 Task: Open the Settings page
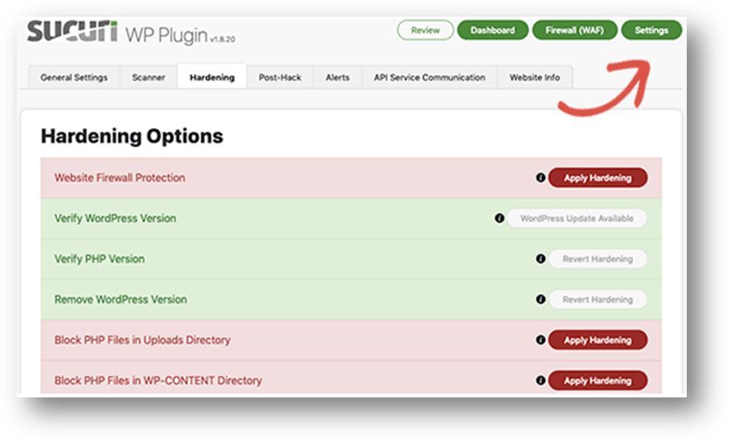652,30
